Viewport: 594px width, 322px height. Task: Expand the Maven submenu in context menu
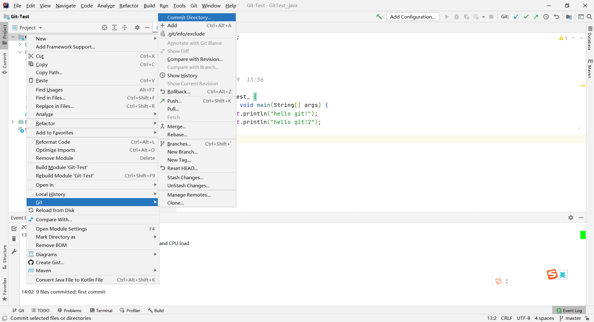pyautogui.click(x=92, y=270)
